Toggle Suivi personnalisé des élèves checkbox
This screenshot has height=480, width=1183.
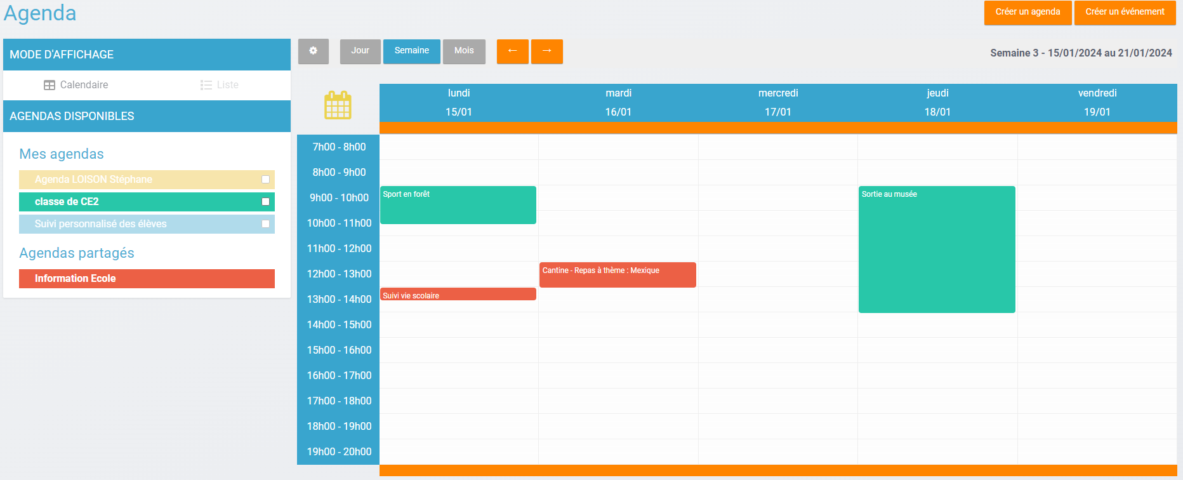[x=265, y=224]
